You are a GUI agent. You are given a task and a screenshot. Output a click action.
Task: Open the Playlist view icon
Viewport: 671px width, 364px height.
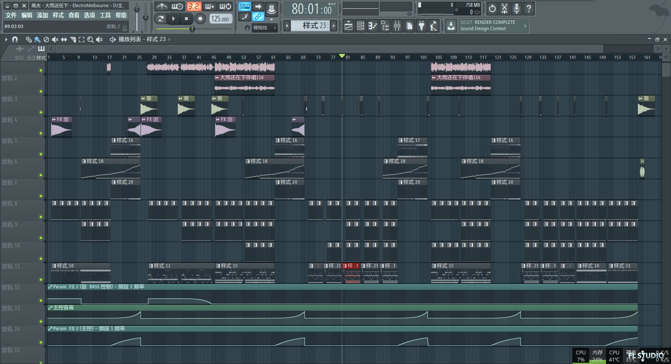pos(349,26)
